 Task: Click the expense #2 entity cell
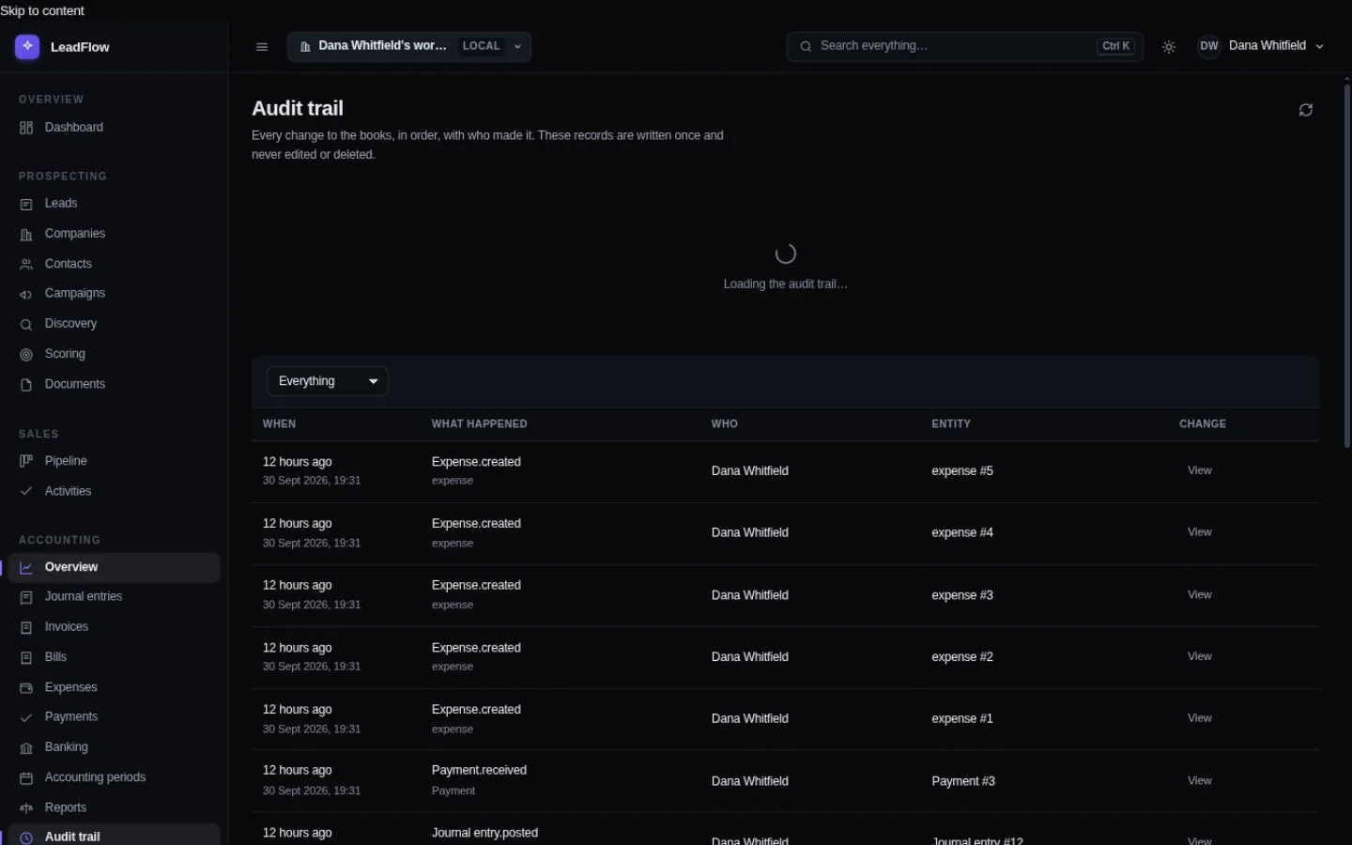pos(962,657)
